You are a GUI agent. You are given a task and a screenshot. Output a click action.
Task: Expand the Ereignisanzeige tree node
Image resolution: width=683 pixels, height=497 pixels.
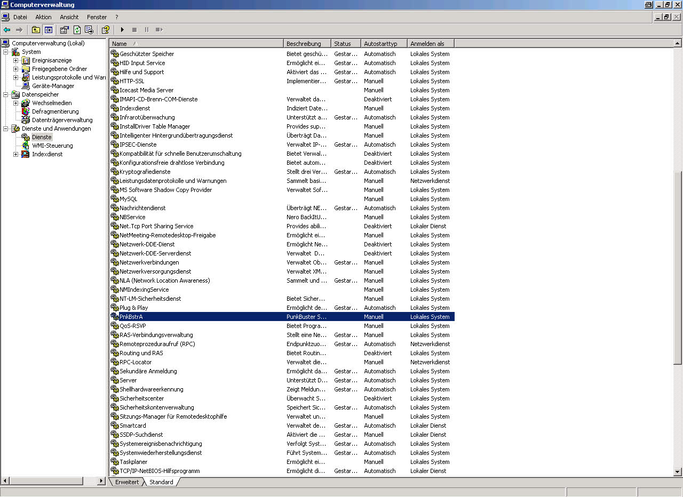point(16,60)
